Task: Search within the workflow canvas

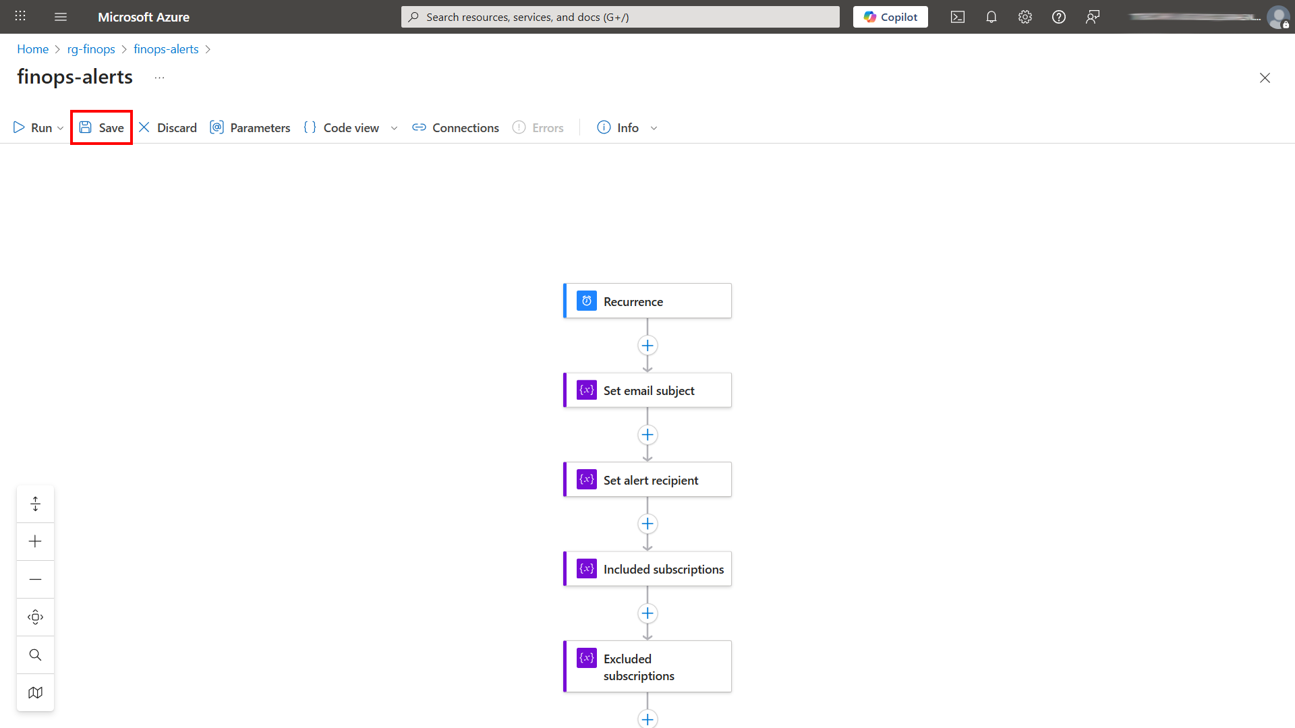Action: click(x=35, y=654)
